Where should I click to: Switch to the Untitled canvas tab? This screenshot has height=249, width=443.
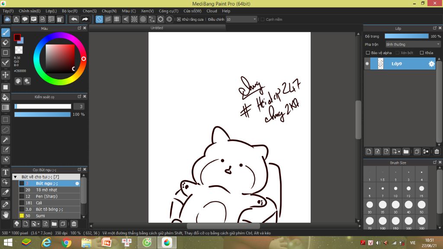[x=157, y=28]
